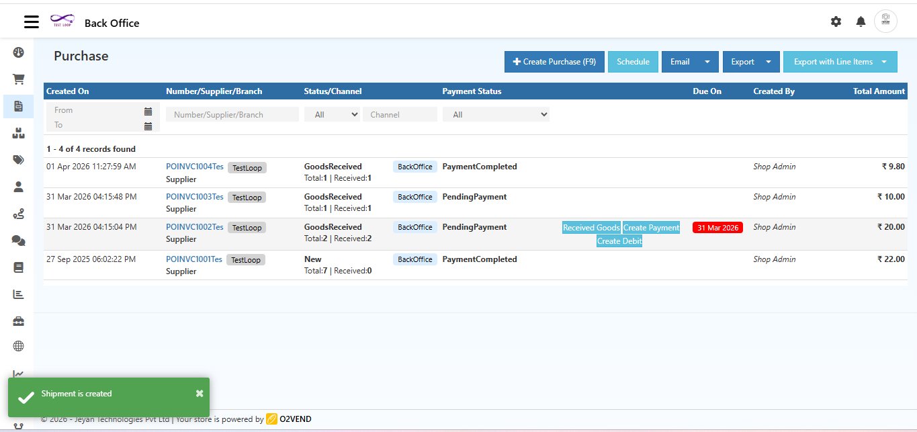Click the notifications bell icon
The height and width of the screenshot is (432, 917).
coord(861,21)
